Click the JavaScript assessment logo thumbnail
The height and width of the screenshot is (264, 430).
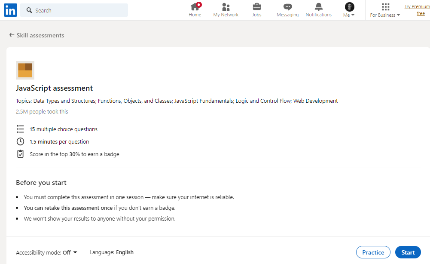(25, 70)
